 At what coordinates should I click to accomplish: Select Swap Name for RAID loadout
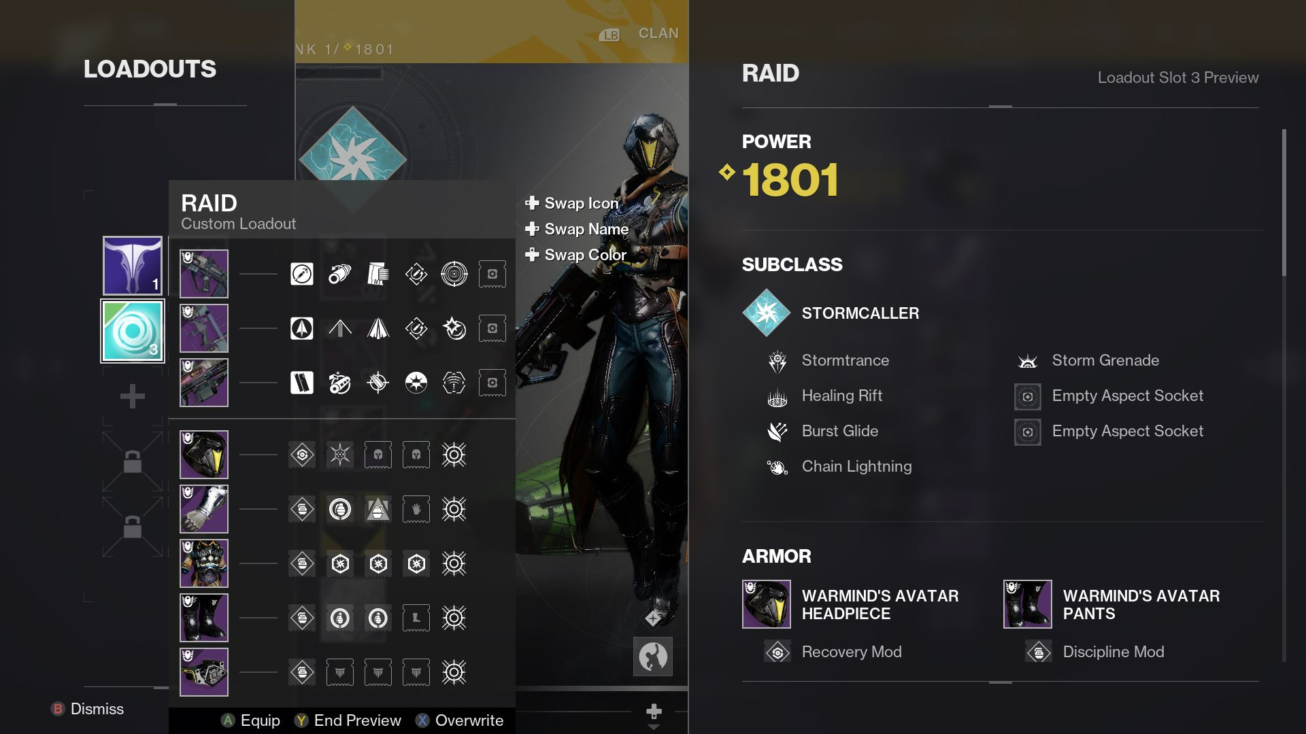(585, 228)
